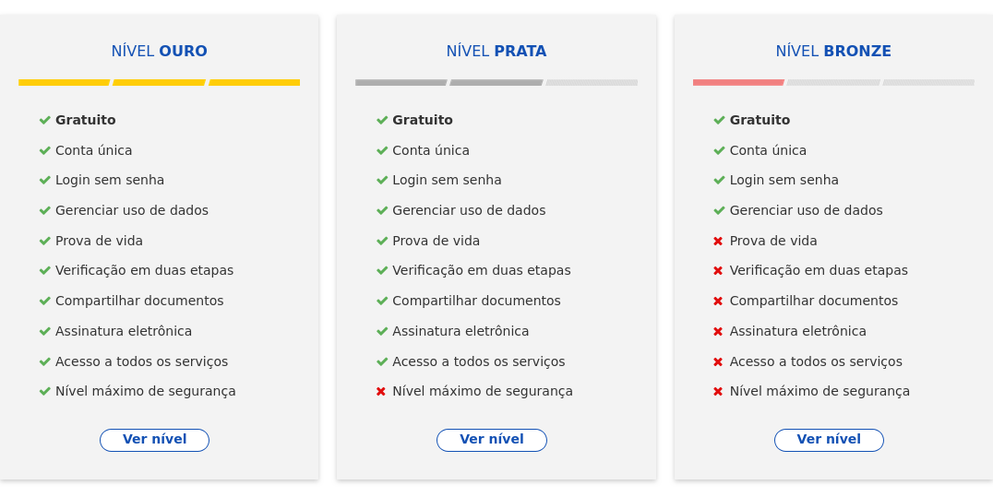Click the gray level bar under Nível Prata
The width and height of the screenshot is (993, 497).
449,82
